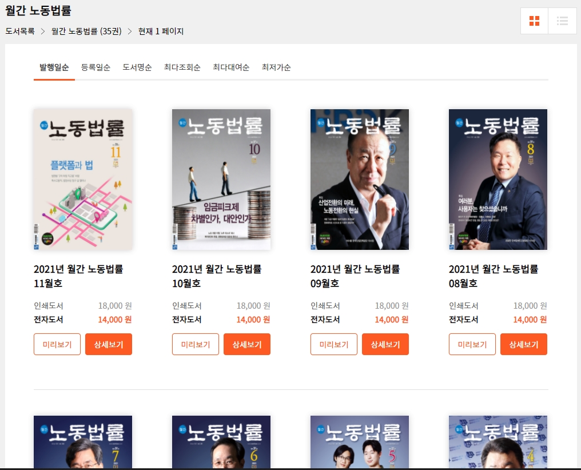
Task: Sort books by 도서명순
Action: point(137,67)
